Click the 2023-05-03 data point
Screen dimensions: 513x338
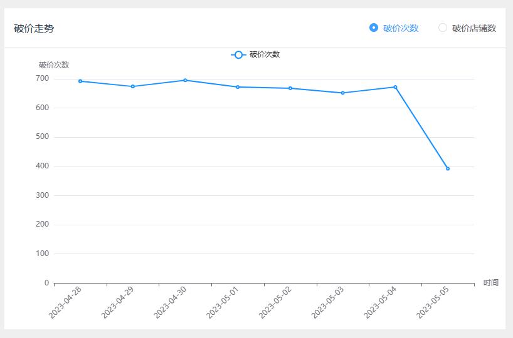pyautogui.click(x=342, y=93)
